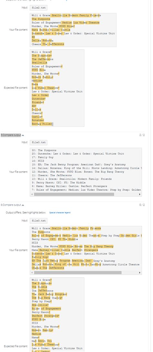Click left scroll arrow in section 6 output
Image resolution: width=153 pixels, height=352 pixels.
tap(32, 273)
